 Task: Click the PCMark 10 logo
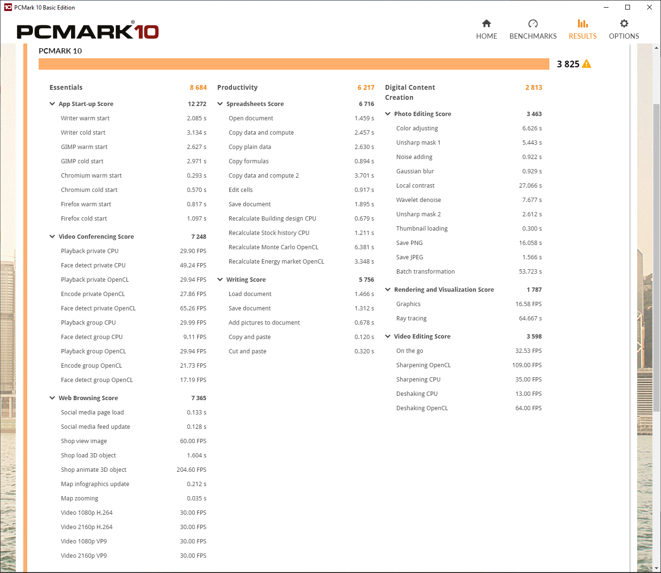(88, 32)
